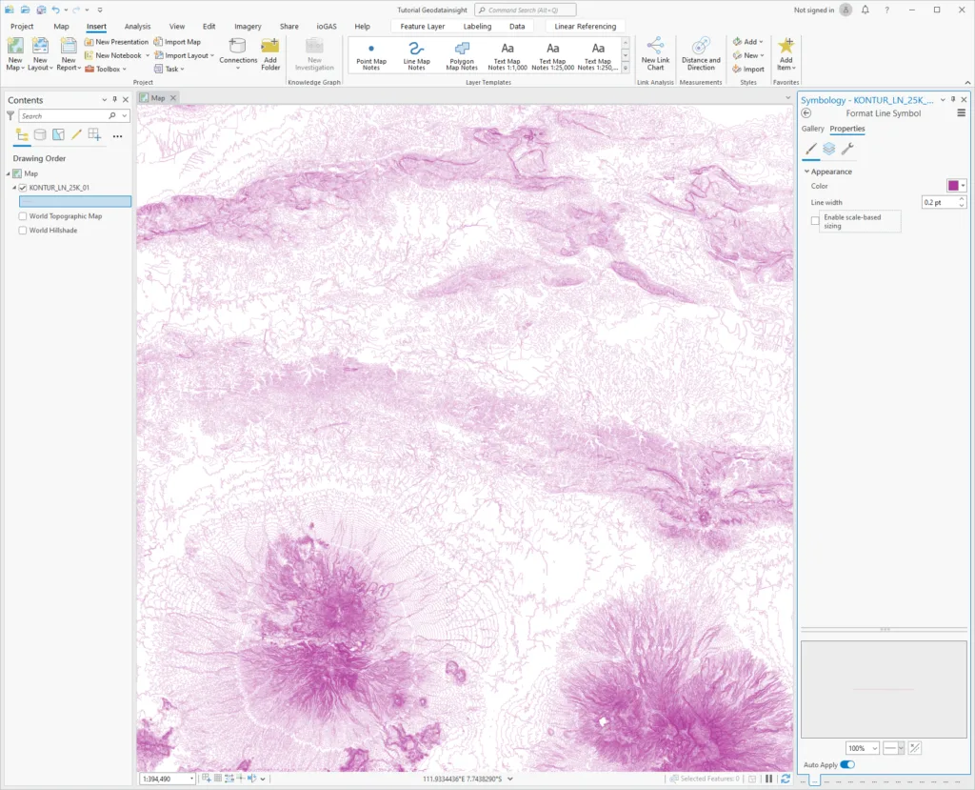Collapse the Map tree node
Screen dimensions: 975x790
tap(9, 173)
